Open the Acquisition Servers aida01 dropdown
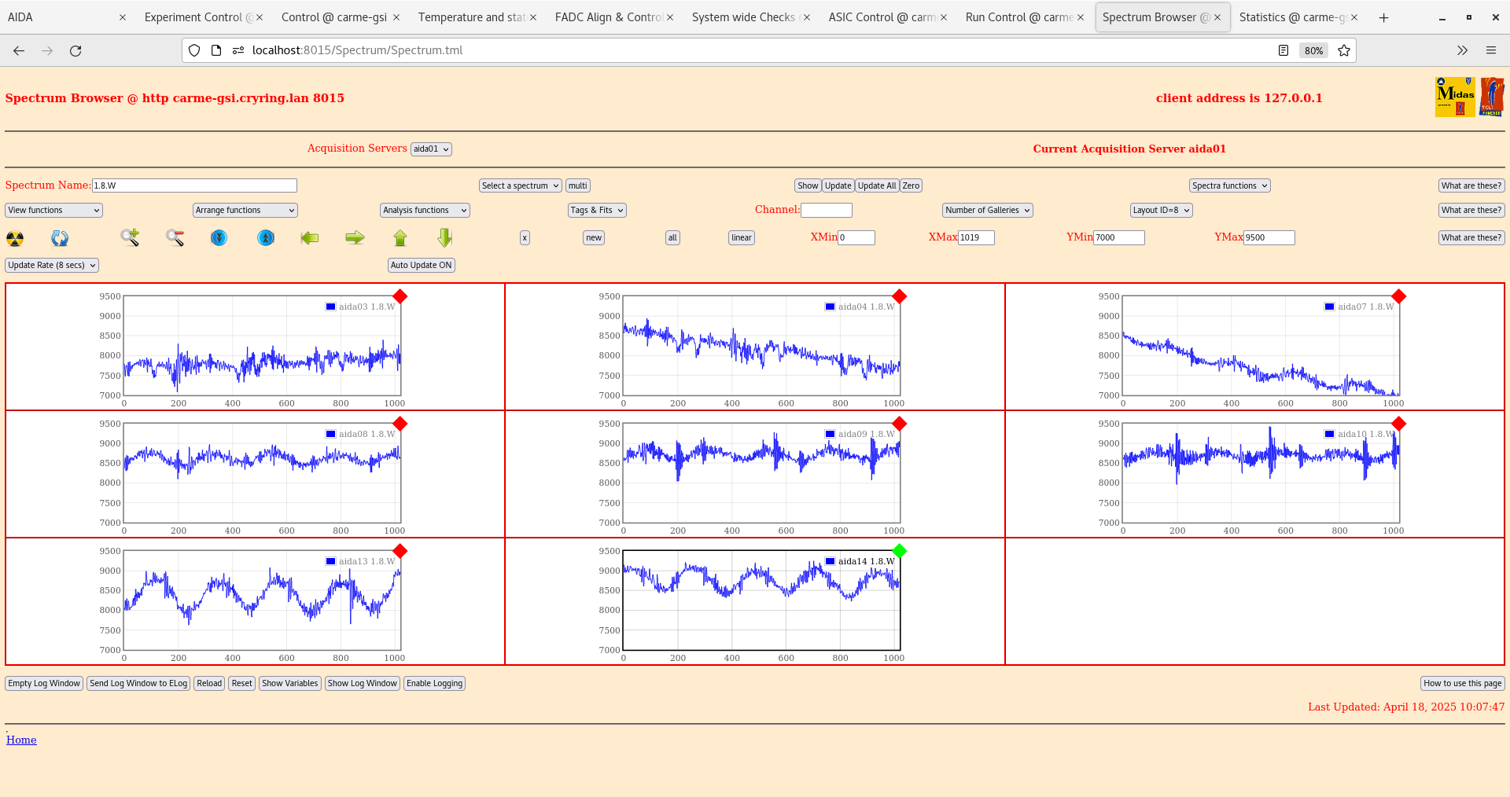1510x797 pixels. (431, 149)
